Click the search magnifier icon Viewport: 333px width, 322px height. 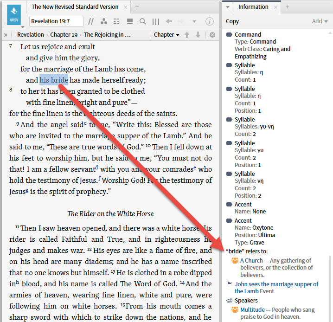(x=143, y=21)
